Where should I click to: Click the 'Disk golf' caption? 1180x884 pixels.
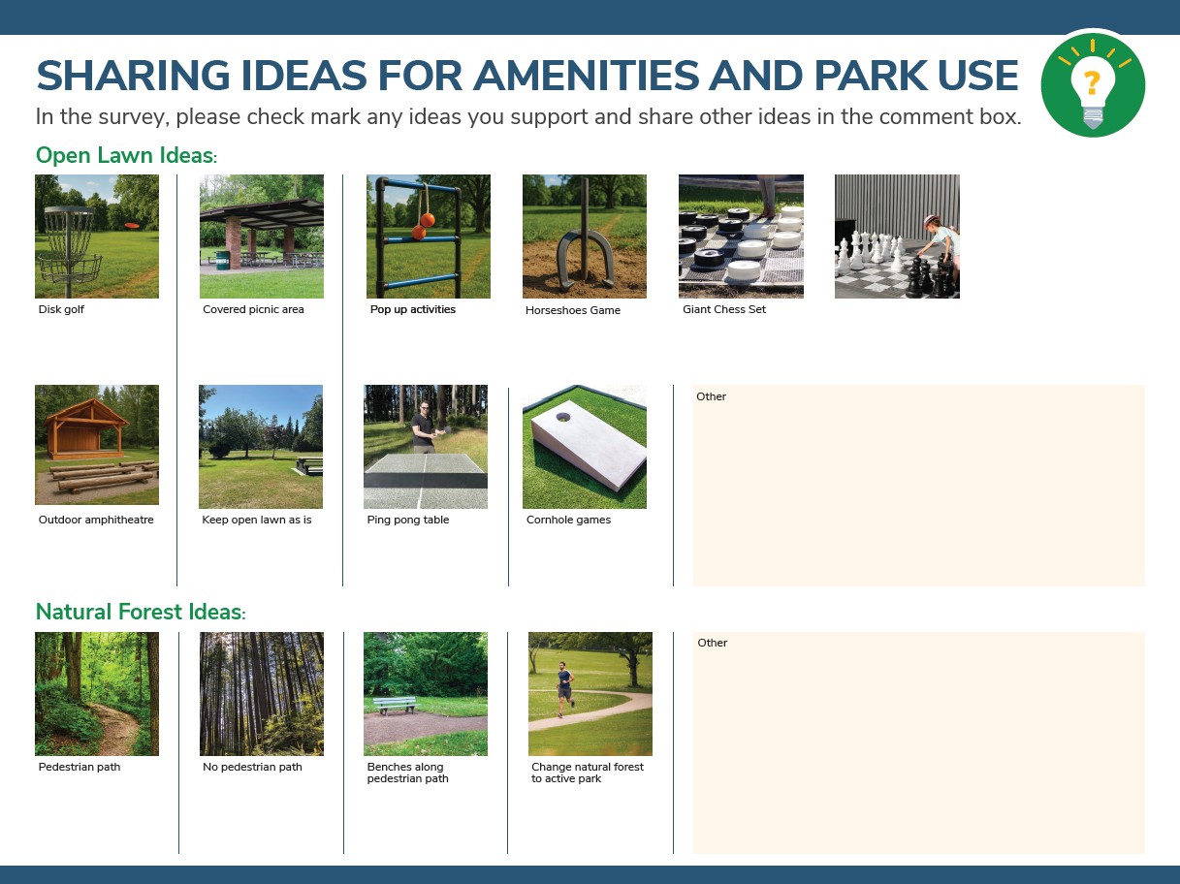click(x=61, y=310)
